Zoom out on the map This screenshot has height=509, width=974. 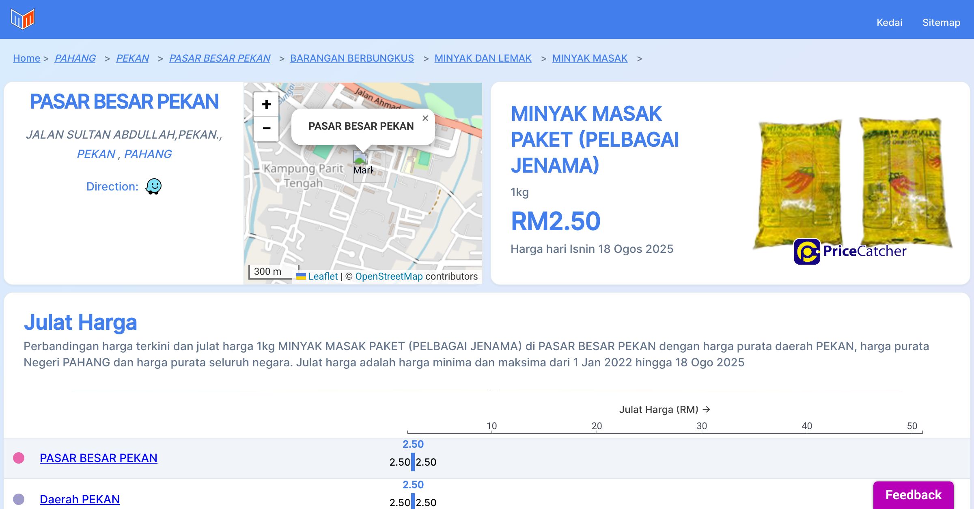point(266,129)
